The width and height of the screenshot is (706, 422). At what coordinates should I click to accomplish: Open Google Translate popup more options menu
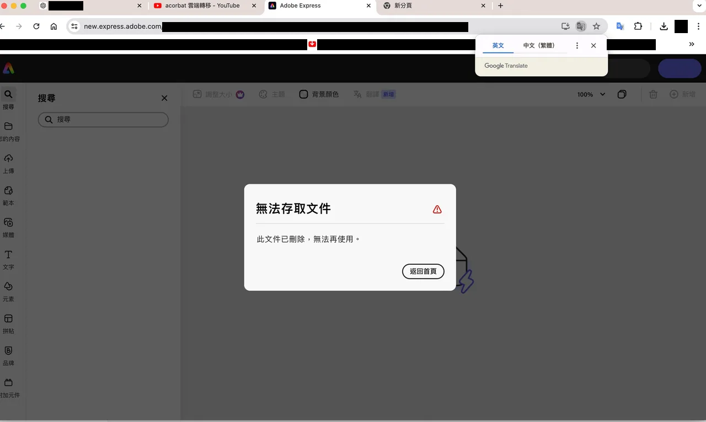point(577,46)
